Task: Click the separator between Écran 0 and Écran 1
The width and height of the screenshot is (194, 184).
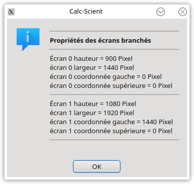Action: pos(114,95)
